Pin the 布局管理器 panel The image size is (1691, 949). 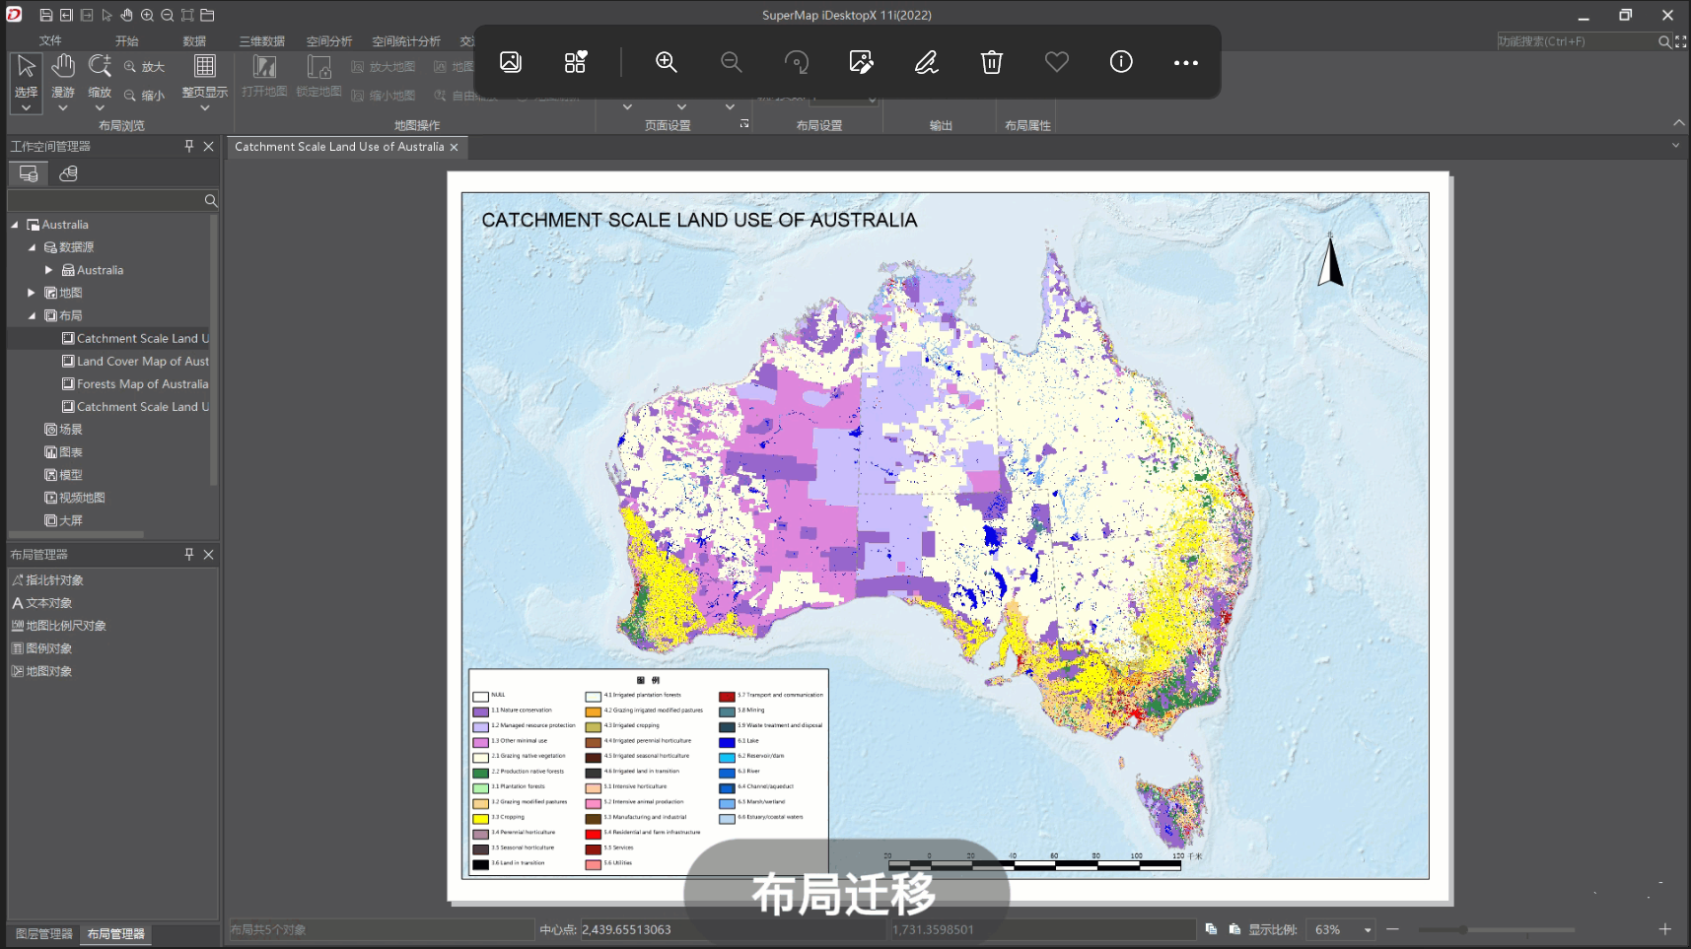coord(189,555)
